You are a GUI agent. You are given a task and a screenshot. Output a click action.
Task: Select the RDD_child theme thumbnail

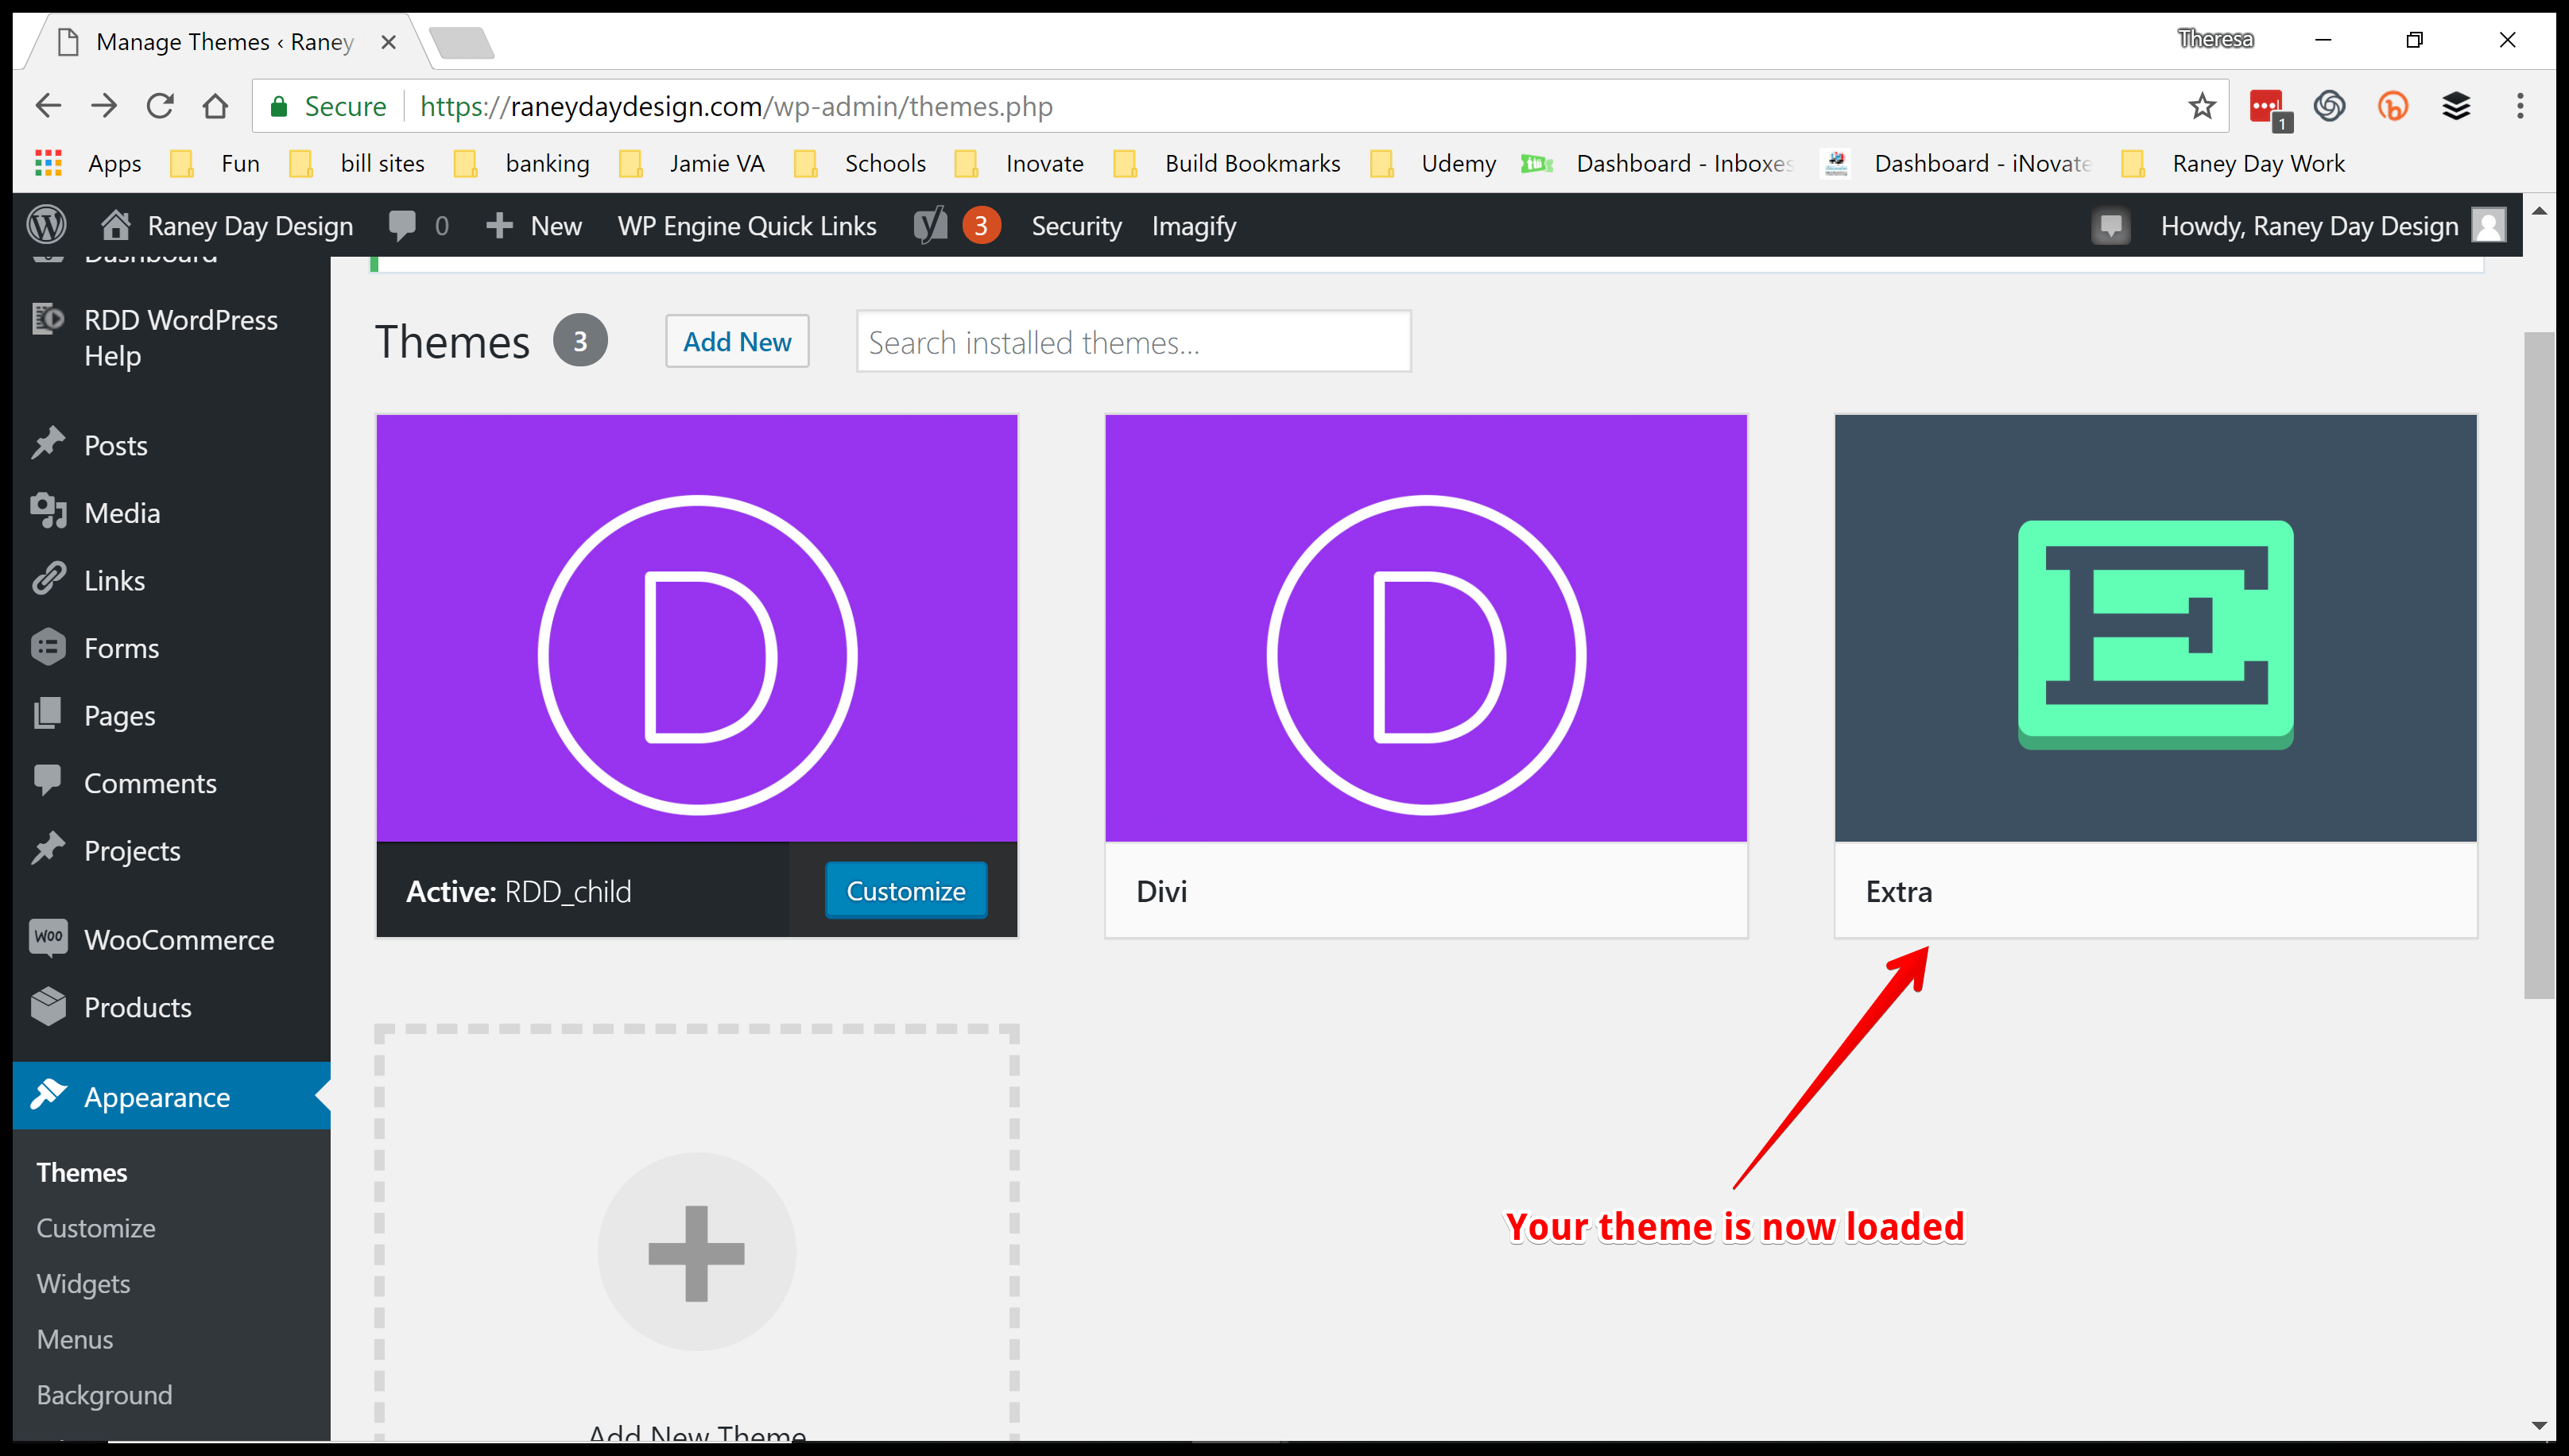point(697,628)
